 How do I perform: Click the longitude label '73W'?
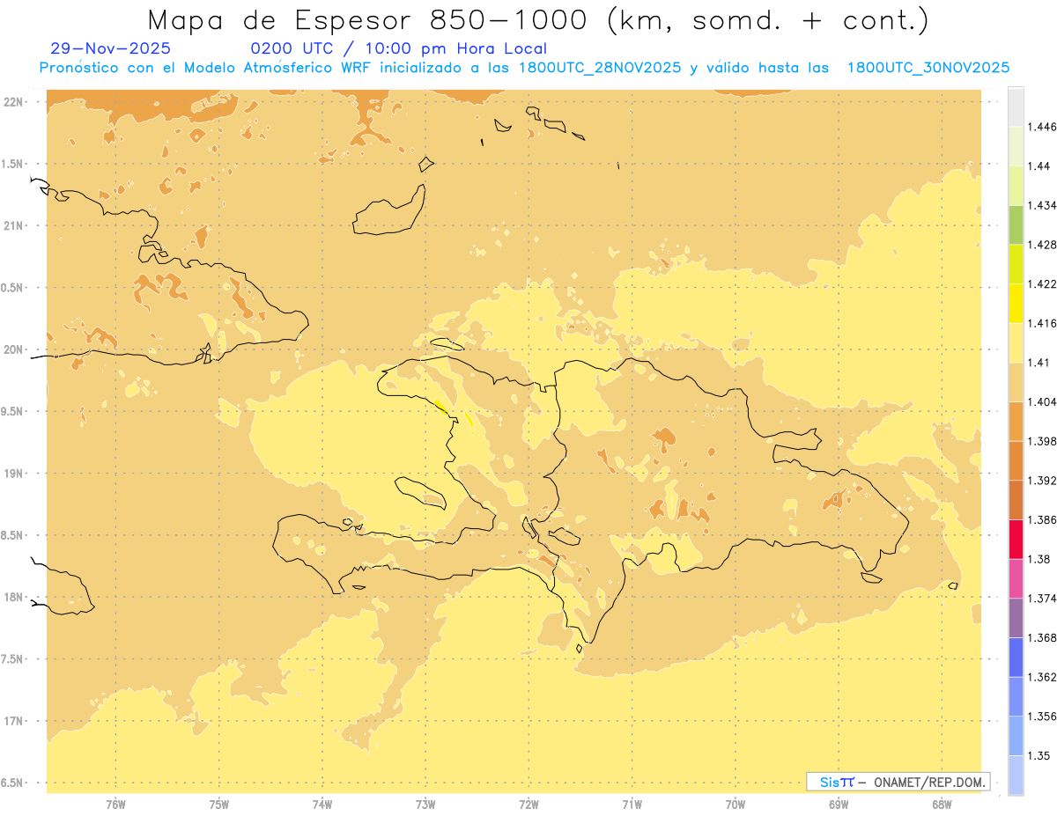[x=425, y=805]
